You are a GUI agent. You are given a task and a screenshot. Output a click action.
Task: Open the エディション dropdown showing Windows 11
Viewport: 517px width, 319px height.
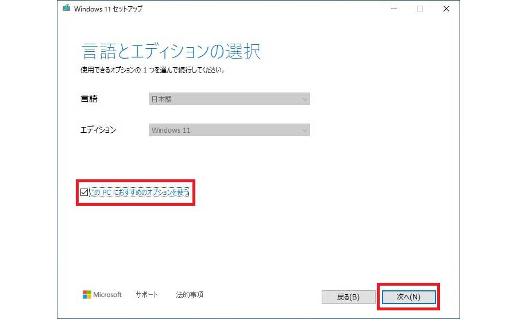(229, 130)
